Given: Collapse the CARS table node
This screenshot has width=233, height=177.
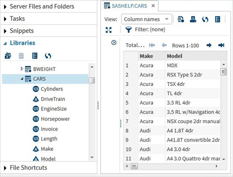Looking at the screenshot, I should coord(22,79).
